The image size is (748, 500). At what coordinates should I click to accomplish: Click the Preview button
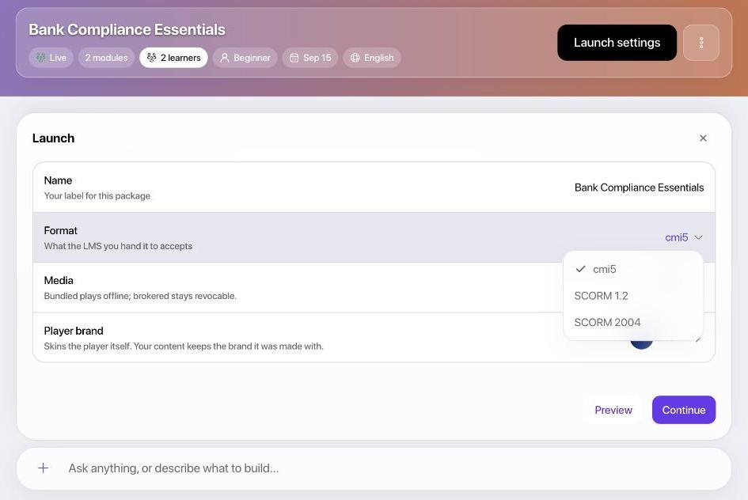click(613, 410)
